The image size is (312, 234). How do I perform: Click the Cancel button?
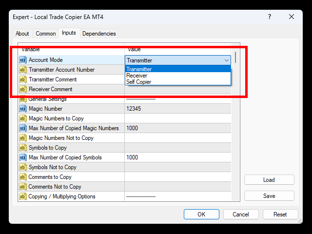(x=241, y=214)
